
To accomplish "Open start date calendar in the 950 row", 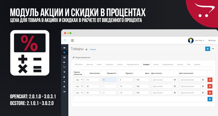I will [175, 80].
